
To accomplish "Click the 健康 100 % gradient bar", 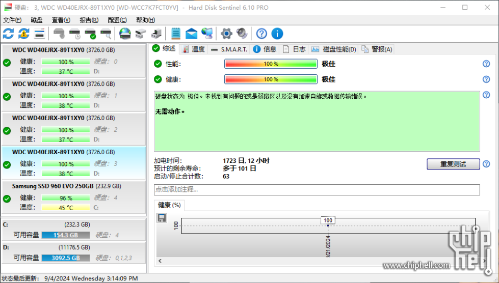I will coord(271,79).
